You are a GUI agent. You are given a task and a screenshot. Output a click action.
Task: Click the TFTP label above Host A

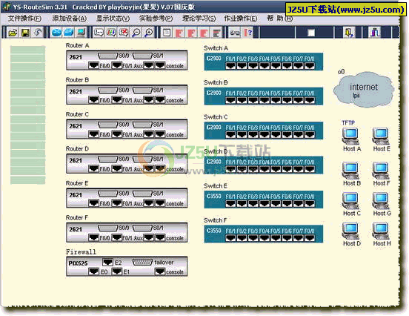click(x=348, y=122)
